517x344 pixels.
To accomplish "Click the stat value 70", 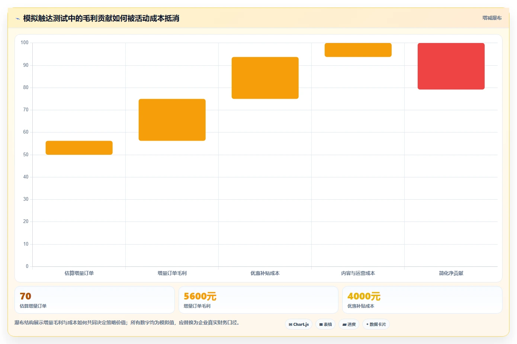I will click(26, 296).
